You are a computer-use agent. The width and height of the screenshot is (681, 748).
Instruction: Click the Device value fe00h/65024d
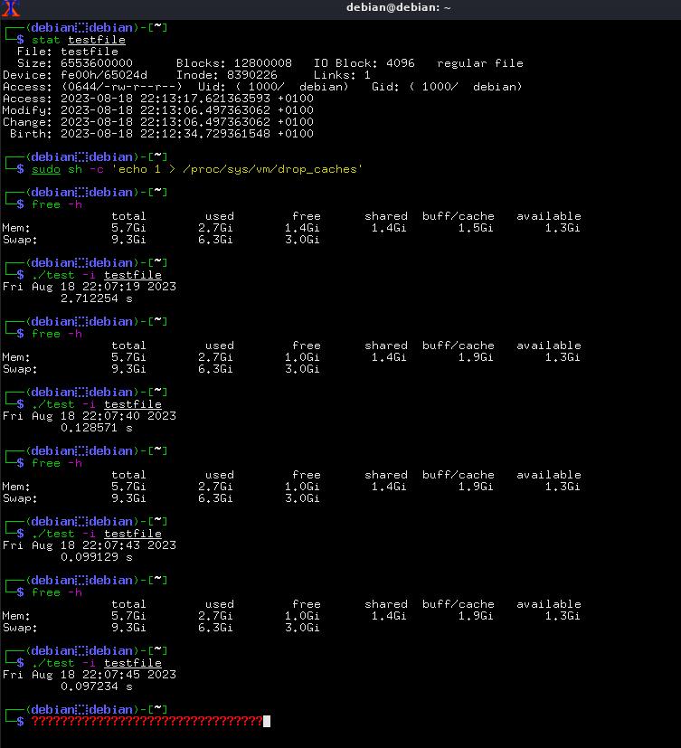104,75
